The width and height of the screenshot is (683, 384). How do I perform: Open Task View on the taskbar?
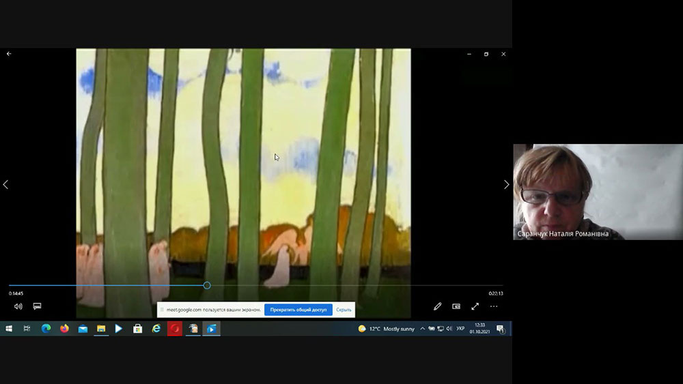point(27,329)
